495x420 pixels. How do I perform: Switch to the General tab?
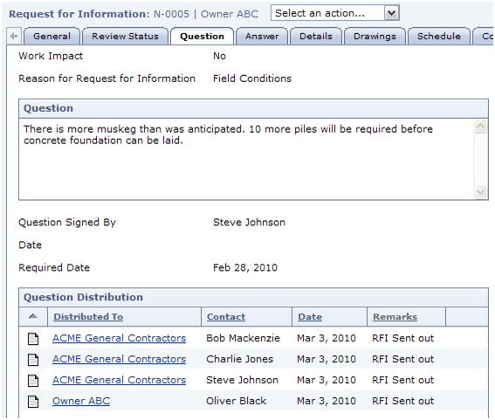pyautogui.click(x=52, y=37)
